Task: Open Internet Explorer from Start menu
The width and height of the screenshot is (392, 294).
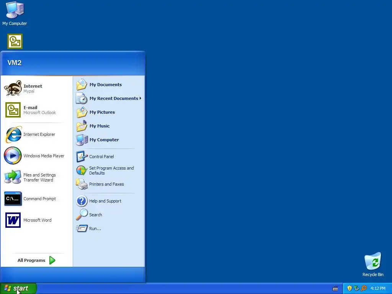Action: [x=36, y=134]
